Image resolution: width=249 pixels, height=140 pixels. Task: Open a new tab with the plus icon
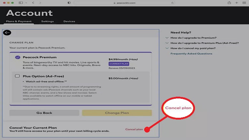[x=236, y=3]
